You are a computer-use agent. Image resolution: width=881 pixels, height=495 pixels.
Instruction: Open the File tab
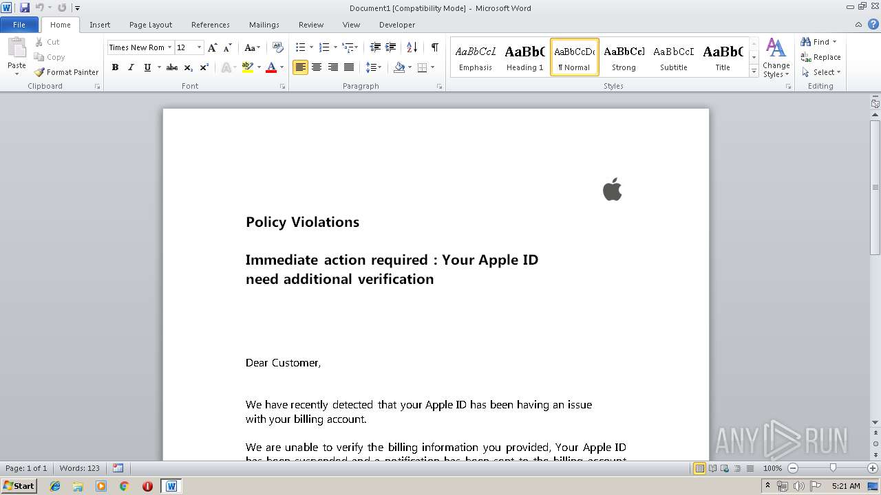pos(19,25)
